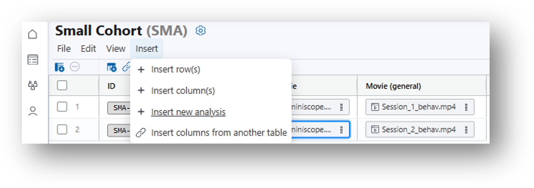The width and height of the screenshot is (534, 188).
Task: Check the row 1 checkbox
Action: pos(62,107)
